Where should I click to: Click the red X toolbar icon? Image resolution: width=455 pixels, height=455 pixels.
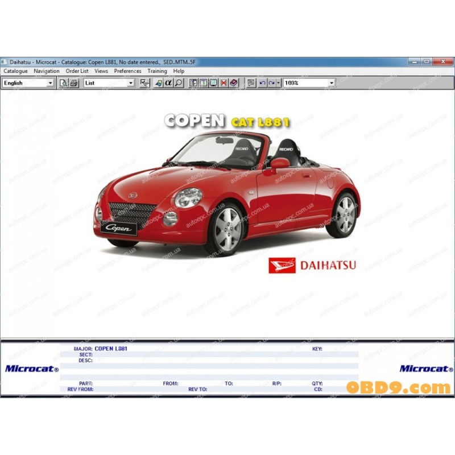tap(224, 83)
